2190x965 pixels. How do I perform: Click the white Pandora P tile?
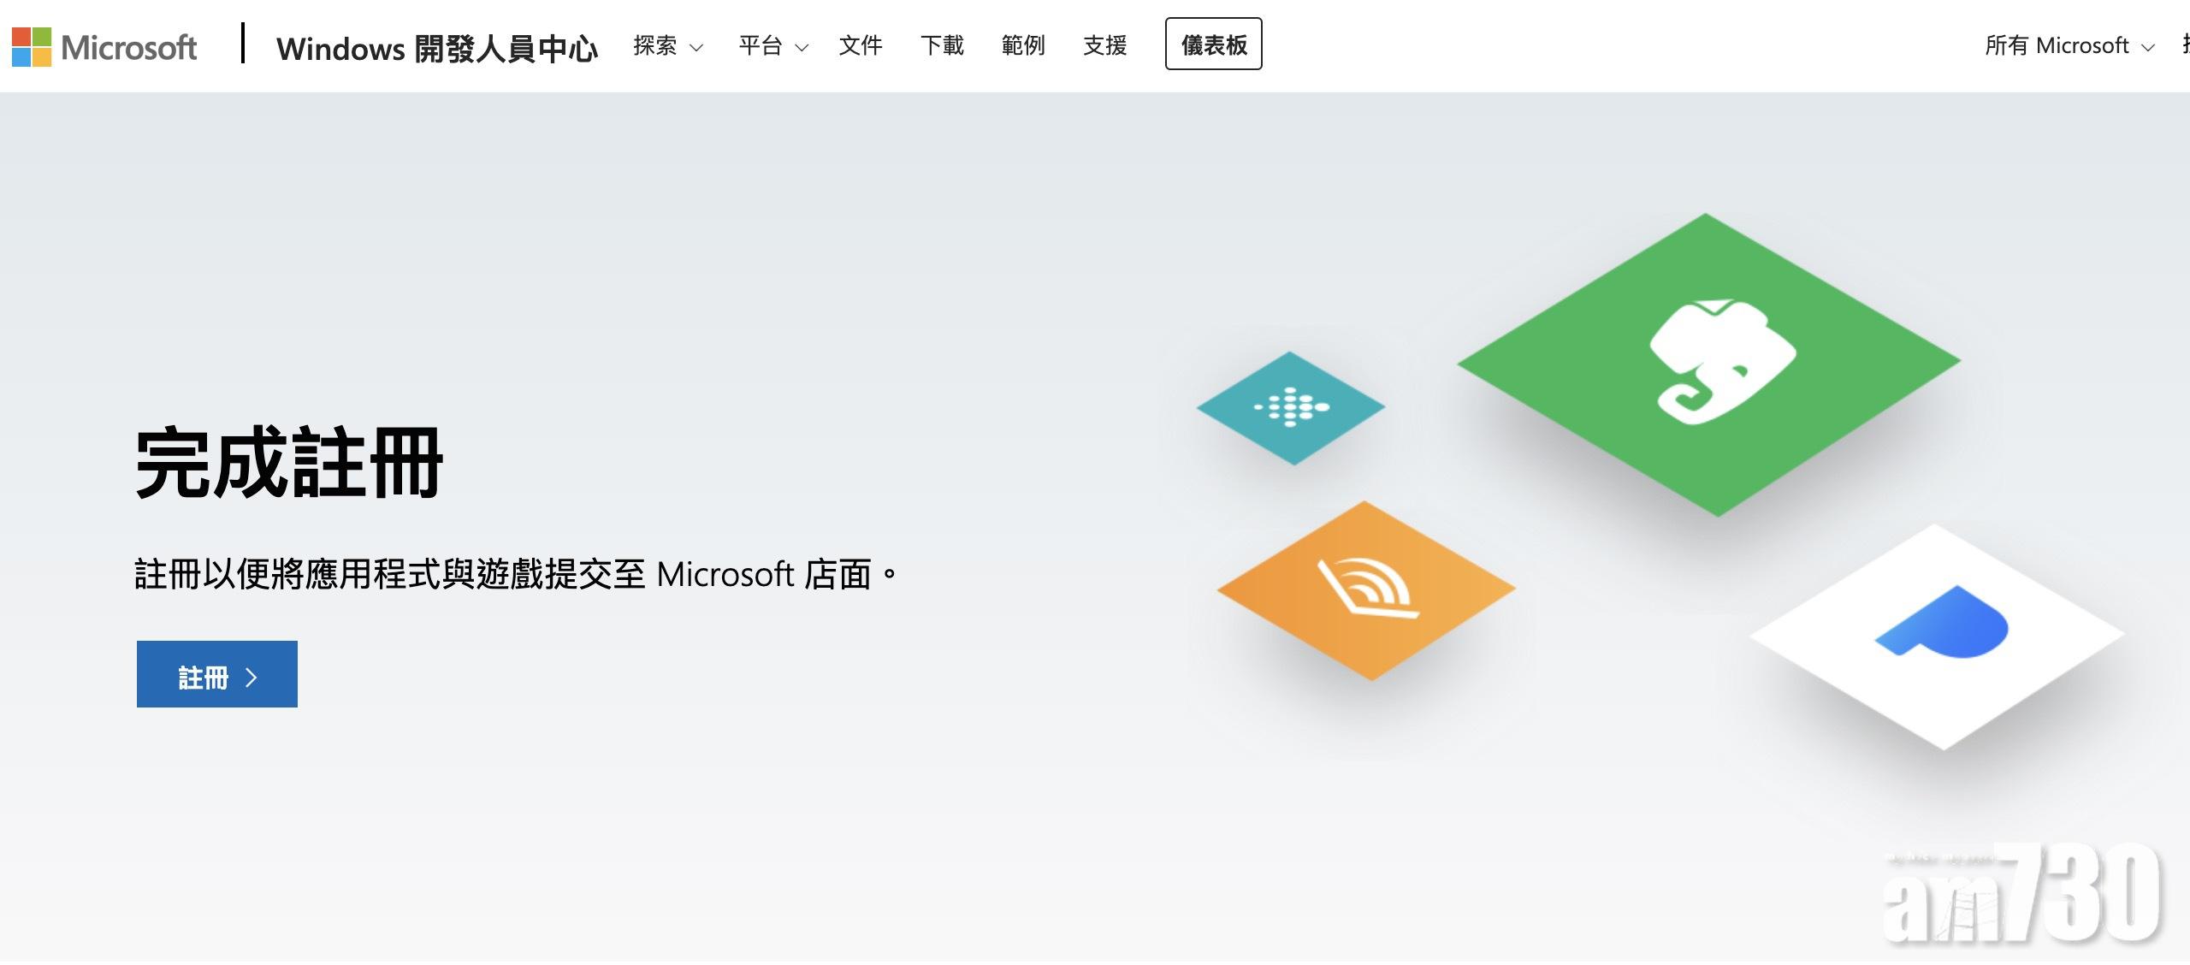tap(1938, 635)
